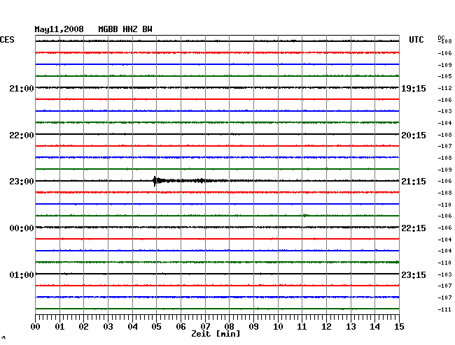Viewport: 455px width, 345px height.
Task: Select the 23:15 UTC time label
Action: (414, 274)
